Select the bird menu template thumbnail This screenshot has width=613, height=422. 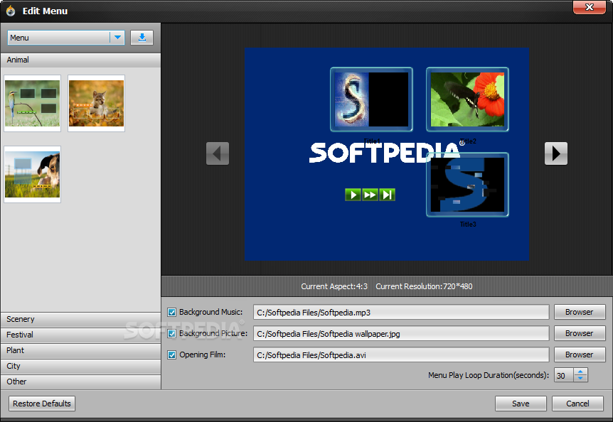[33, 104]
